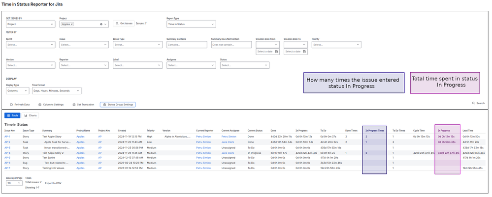Open the Get Issues By dropdown
The height and width of the screenshot is (197, 492).
[x=31, y=24]
